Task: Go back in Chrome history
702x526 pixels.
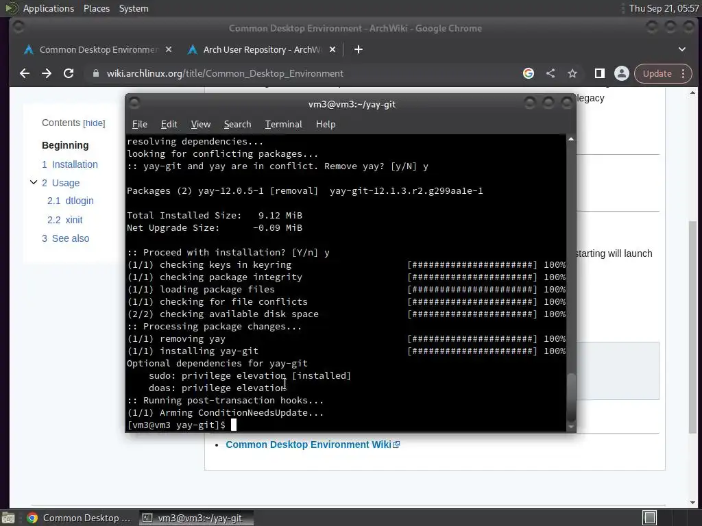Action: (x=25, y=73)
